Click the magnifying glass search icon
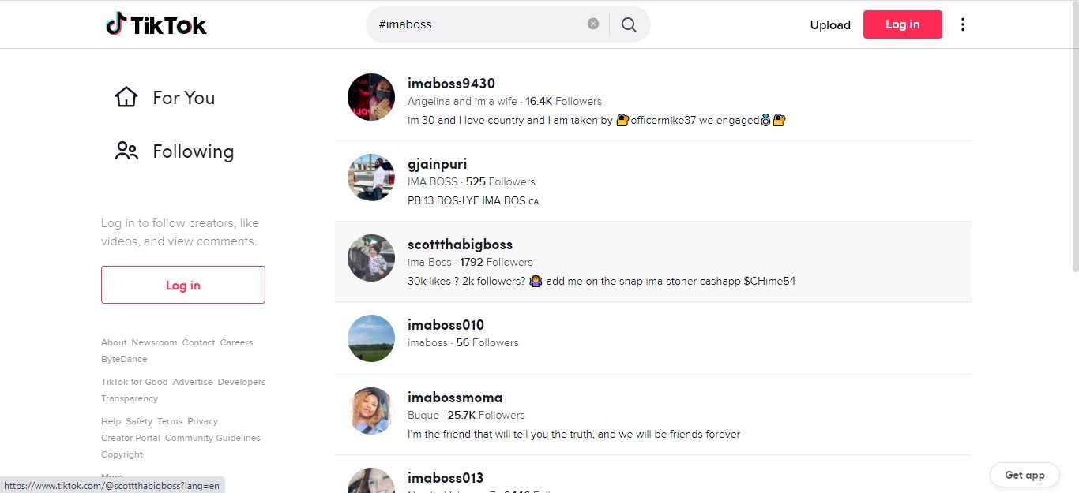The image size is (1079, 493). (629, 24)
